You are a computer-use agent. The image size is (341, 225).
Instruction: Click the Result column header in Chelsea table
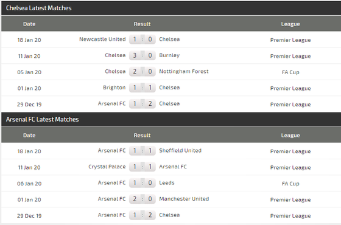pyautogui.click(x=142, y=24)
